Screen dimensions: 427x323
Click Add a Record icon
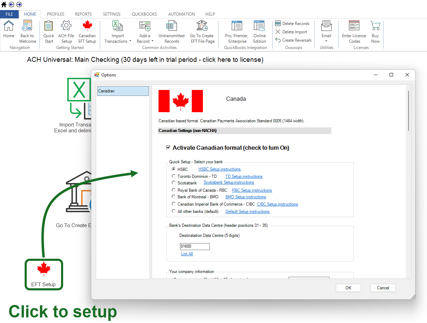coord(145,26)
